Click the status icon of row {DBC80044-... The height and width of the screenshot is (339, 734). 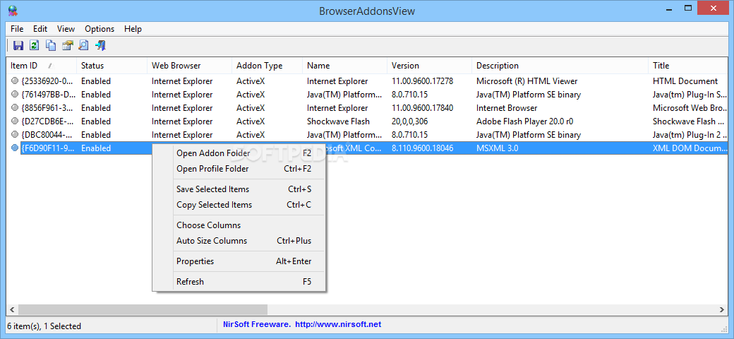pos(15,135)
